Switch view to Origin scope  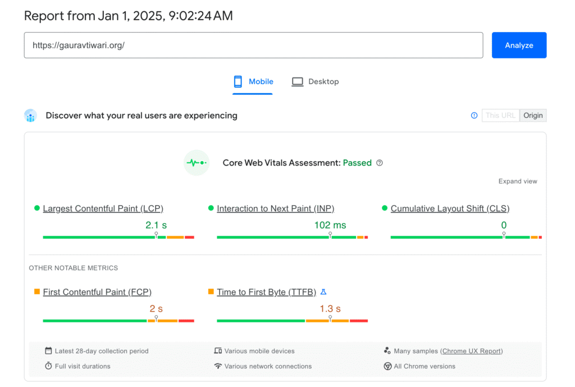point(533,115)
